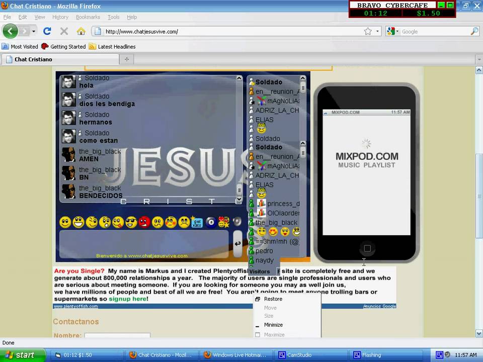The height and width of the screenshot is (362, 483).
Task: Switch to the Visitors tab in chat
Action: tap(260, 271)
